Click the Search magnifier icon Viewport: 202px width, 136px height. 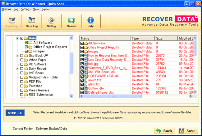[71, 21]
